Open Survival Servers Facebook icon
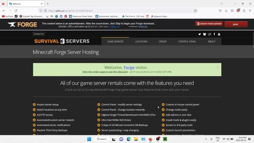The image size is (254, 143). point(214,34)
